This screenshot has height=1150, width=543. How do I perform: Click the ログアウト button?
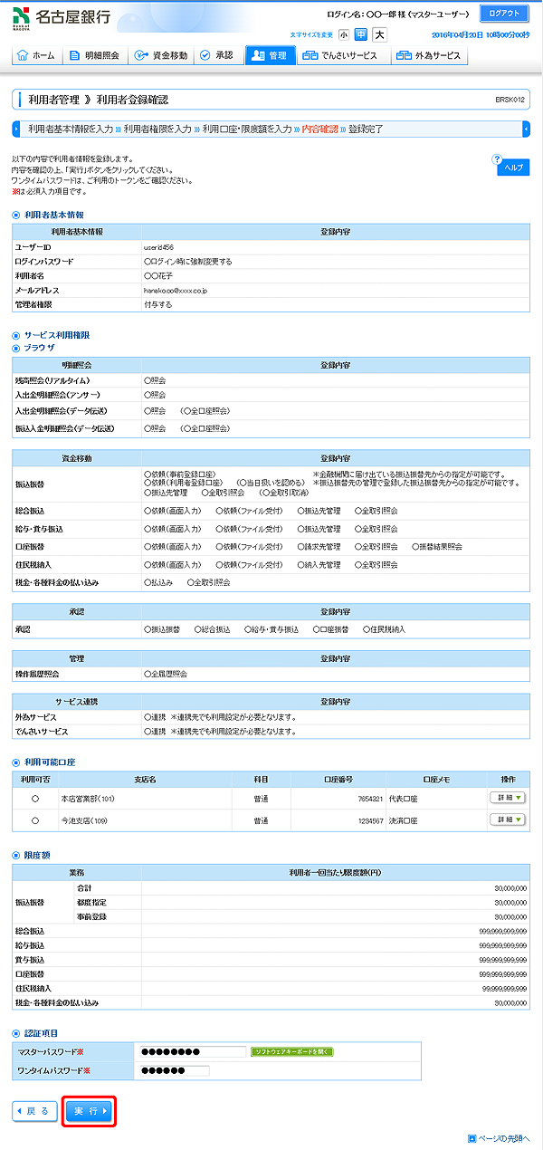504,14
